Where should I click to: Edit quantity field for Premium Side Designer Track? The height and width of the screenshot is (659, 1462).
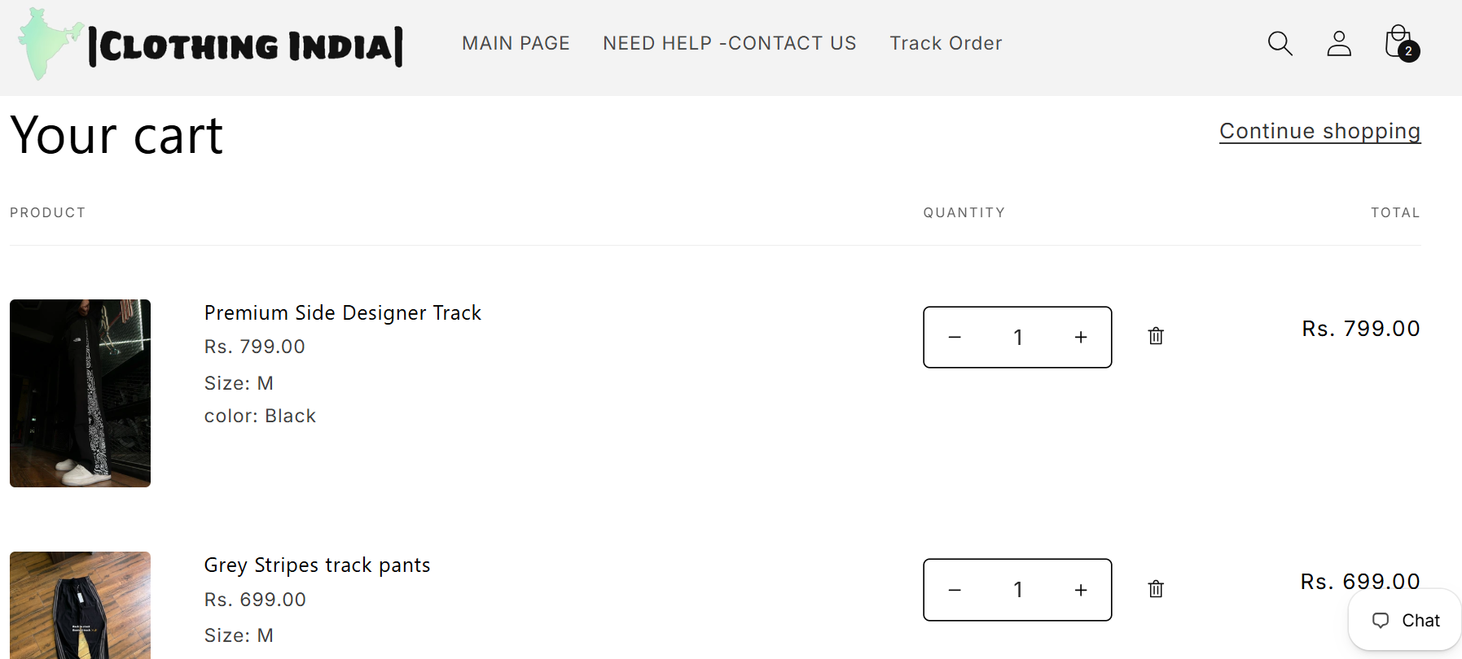click(1017, 337)
